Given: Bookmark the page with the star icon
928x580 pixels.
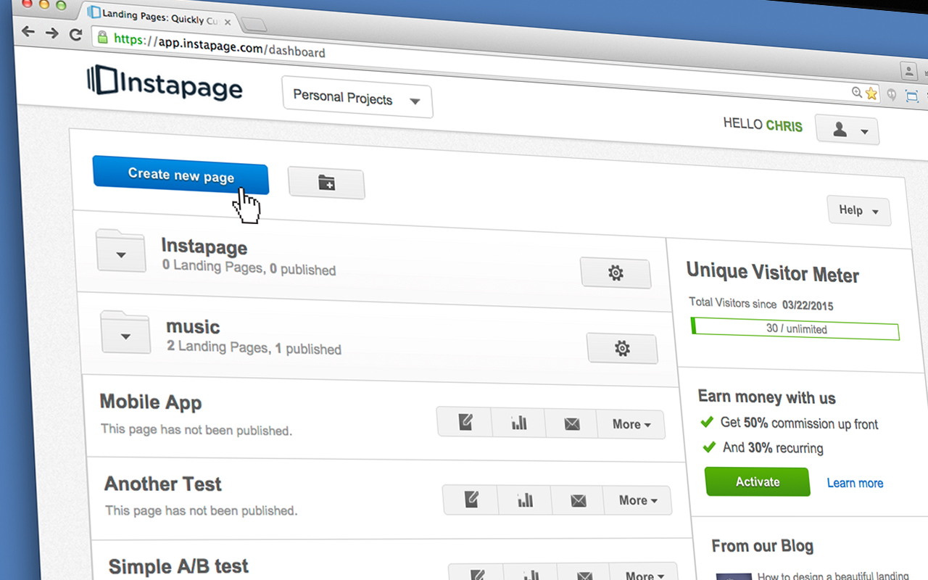Looking at the screenshot, I should [870, 94].
